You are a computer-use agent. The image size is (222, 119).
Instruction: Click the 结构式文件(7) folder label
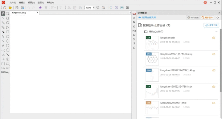point(156,31)
